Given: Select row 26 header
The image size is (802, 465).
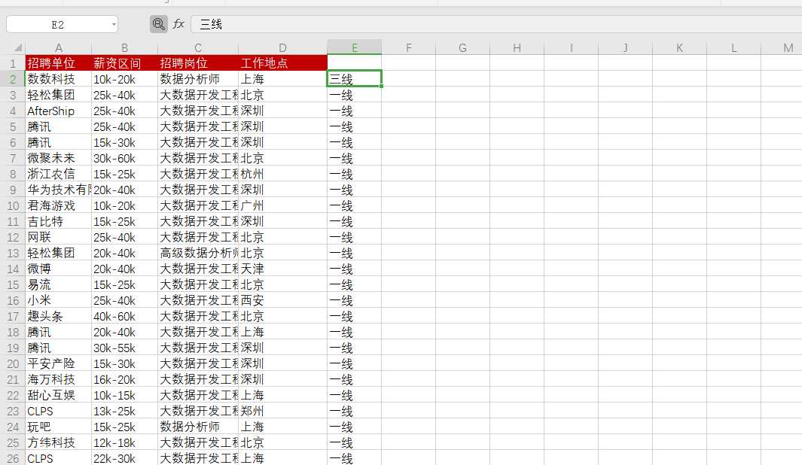Looking at the screenshot, I should click(x=13, y=458).
